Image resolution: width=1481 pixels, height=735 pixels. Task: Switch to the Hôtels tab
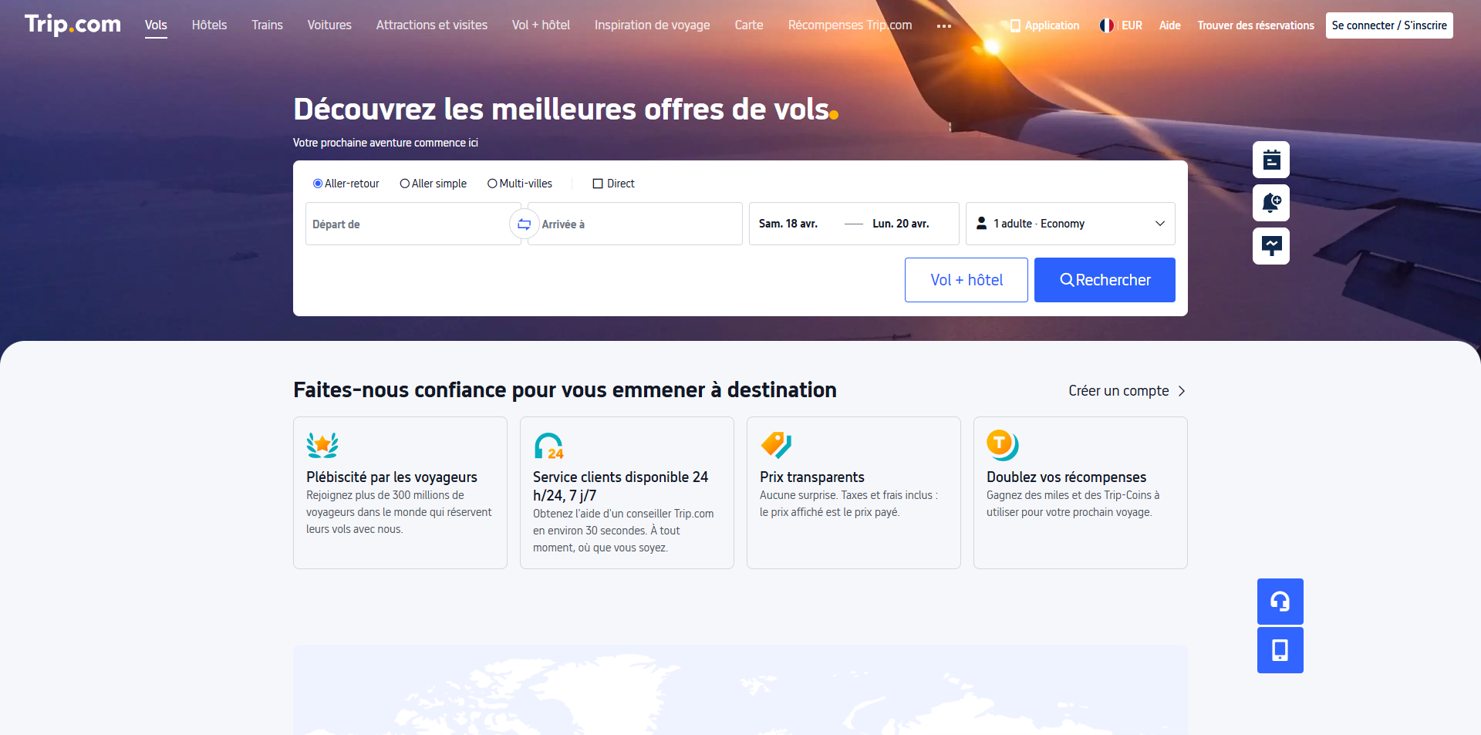click(x=210, y=25)
